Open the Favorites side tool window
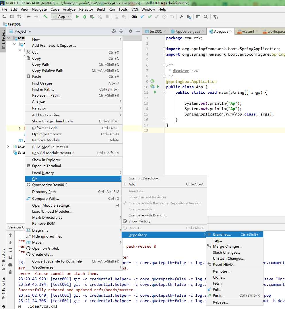Viewport: 285px width, 309px height. [3, 288]
